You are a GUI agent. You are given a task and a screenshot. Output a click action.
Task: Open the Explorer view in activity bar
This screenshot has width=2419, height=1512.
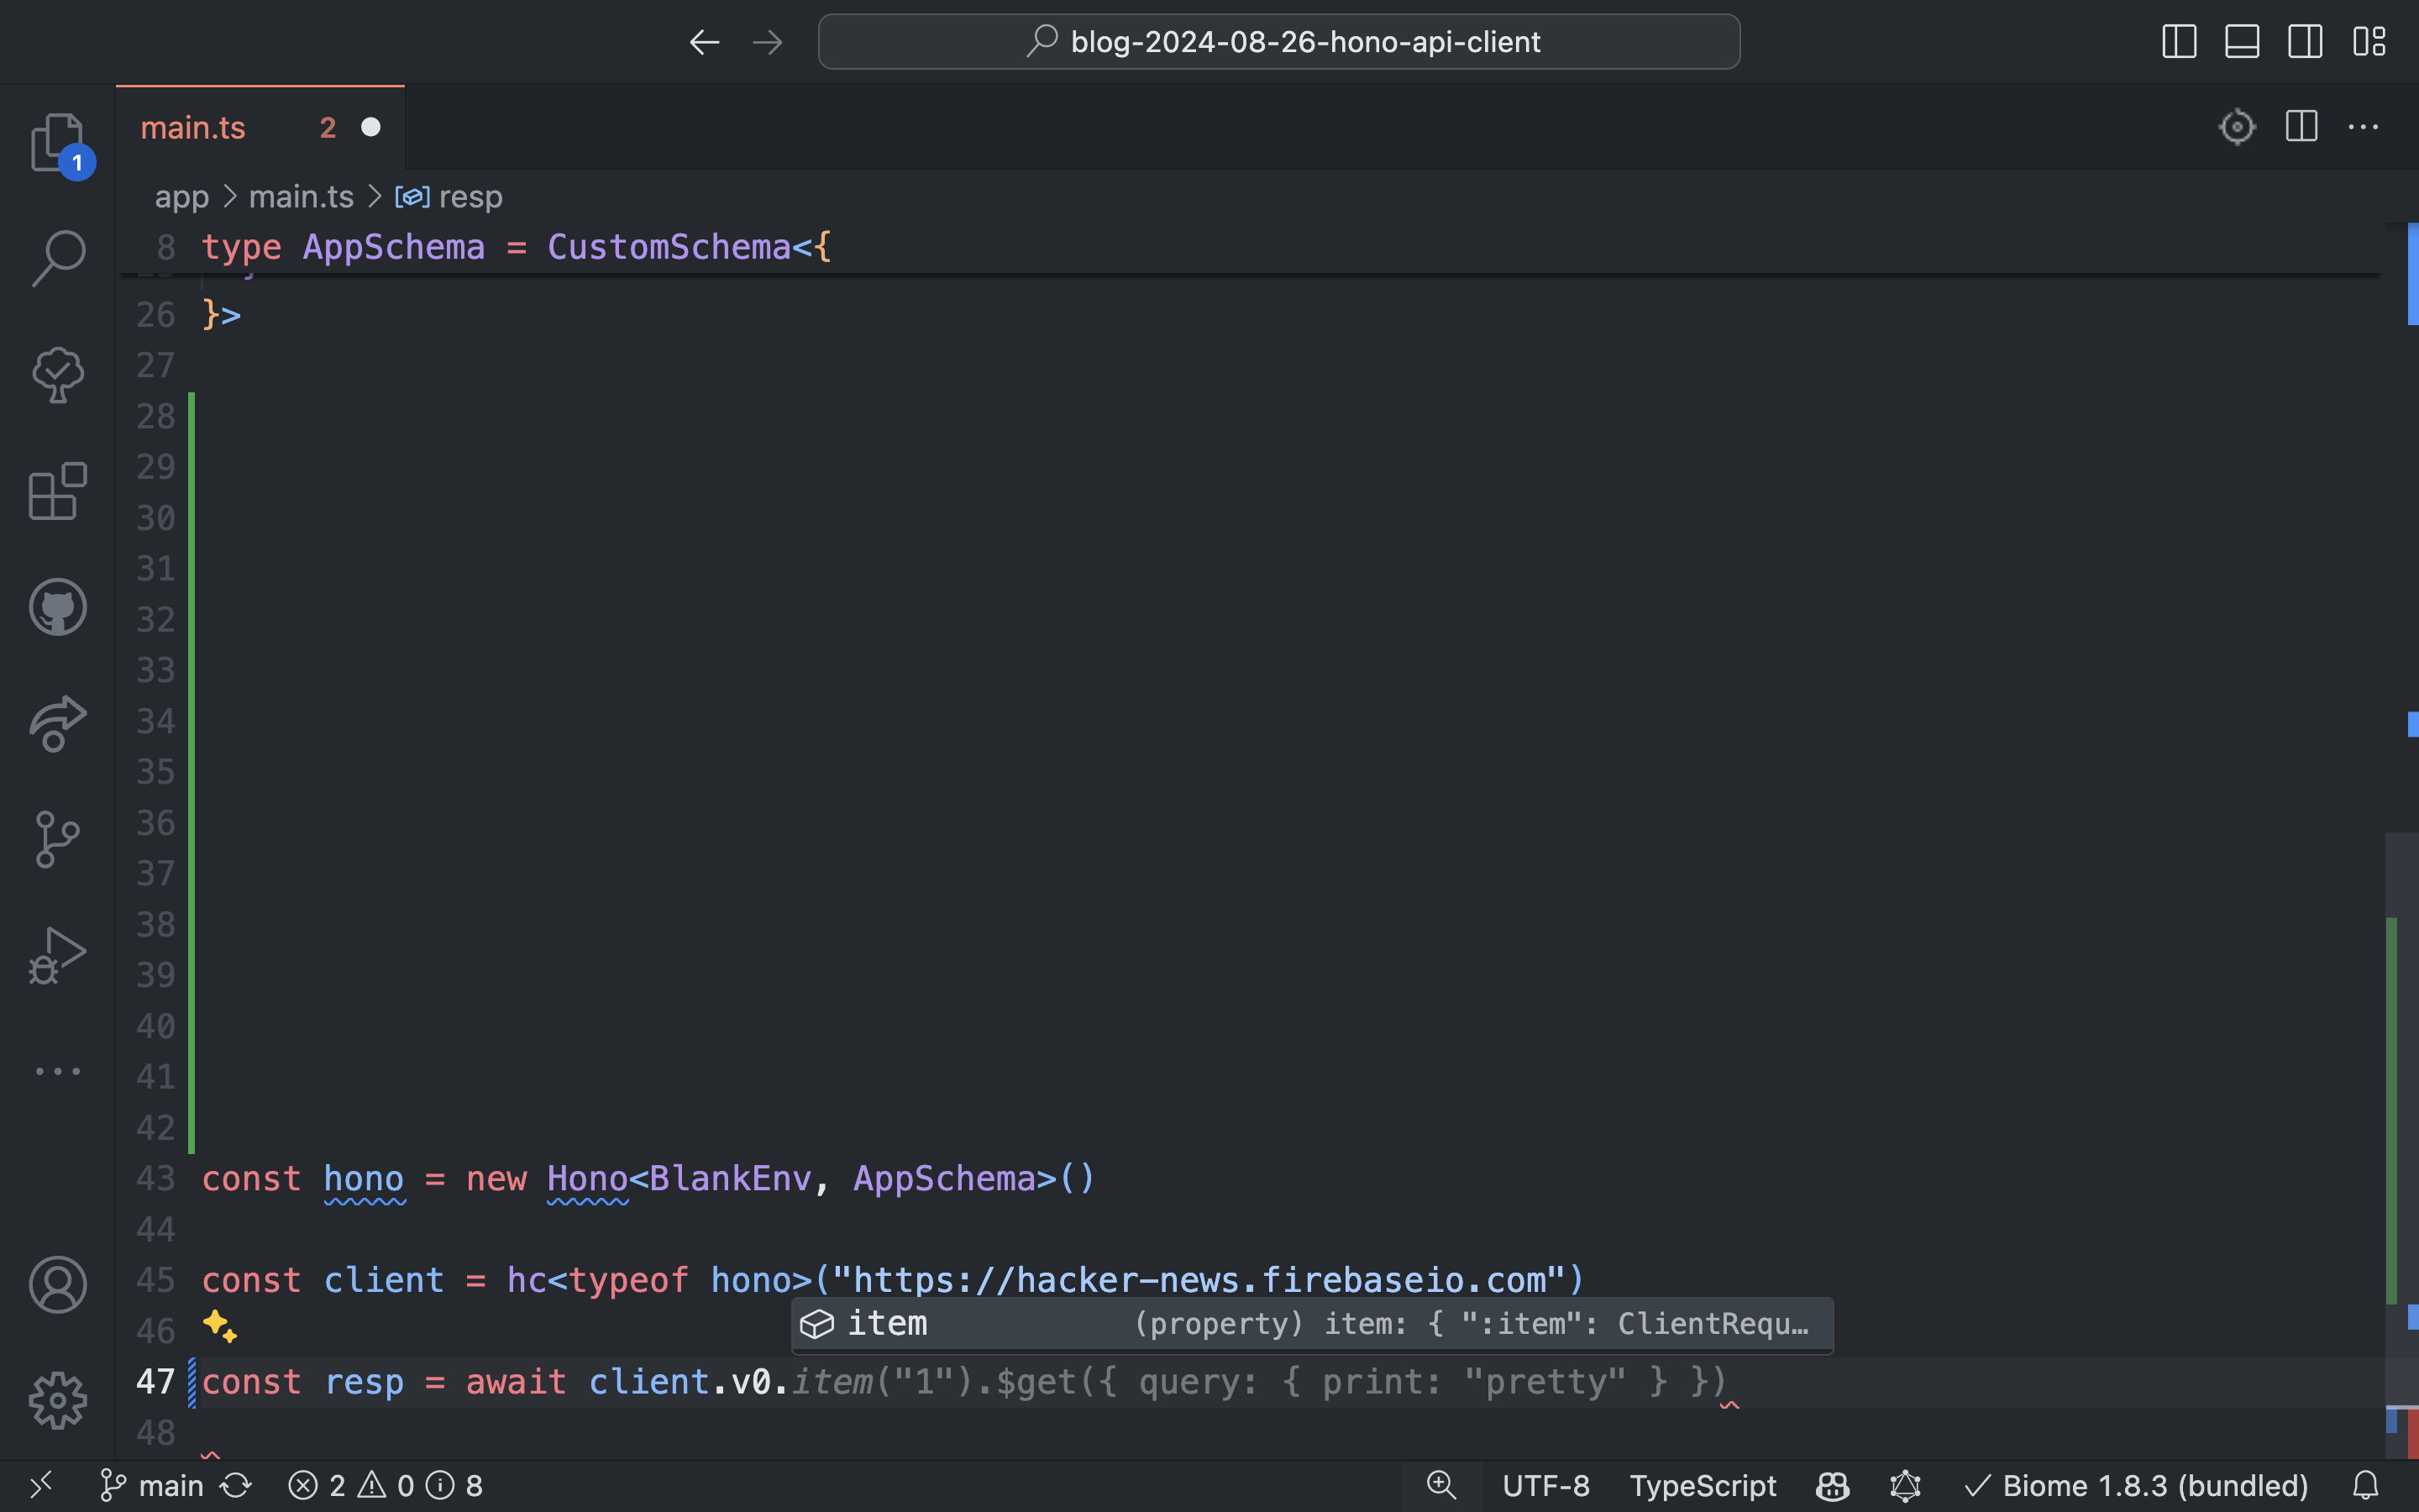tap(58, 142)
